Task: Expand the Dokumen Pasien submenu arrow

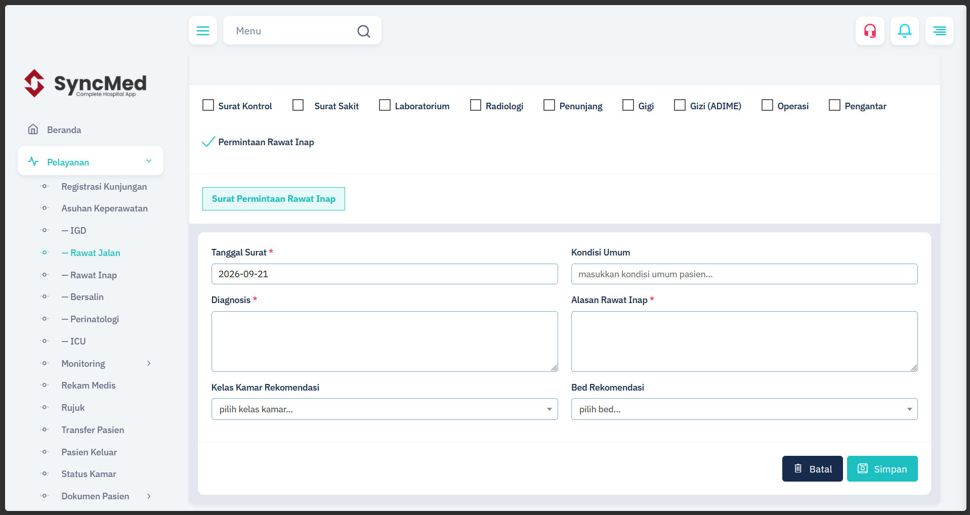Action: pyautogui.click(x=149, y=496)
